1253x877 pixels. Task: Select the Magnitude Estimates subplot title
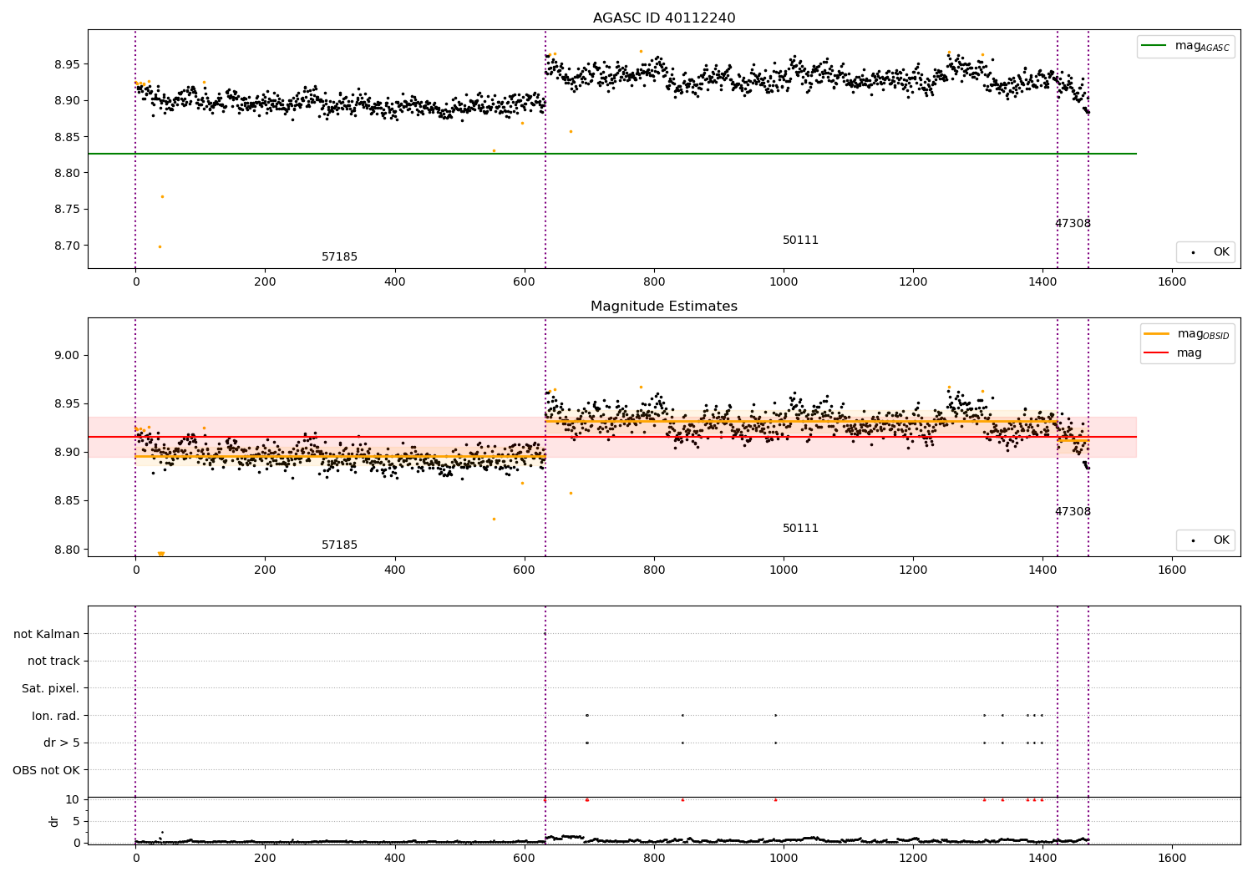tap(664, 307)
